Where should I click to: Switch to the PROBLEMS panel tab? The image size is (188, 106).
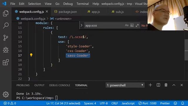23,85
